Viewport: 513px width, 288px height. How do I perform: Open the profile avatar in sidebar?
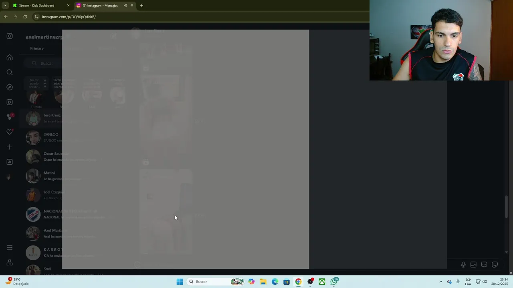point(9,177)
